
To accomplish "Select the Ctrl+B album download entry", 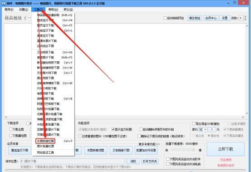I will point(53,98).
